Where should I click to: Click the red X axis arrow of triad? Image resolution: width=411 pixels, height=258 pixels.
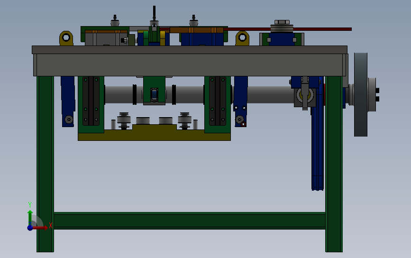tap(41, 228)
